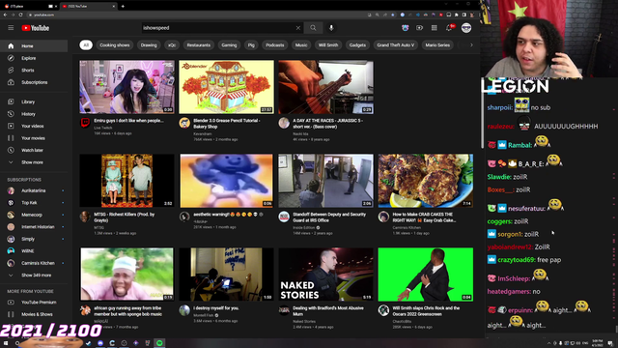Screen dimensions: 618x348
Task: Open the notifications bell
Action: (x=449, y=28)
